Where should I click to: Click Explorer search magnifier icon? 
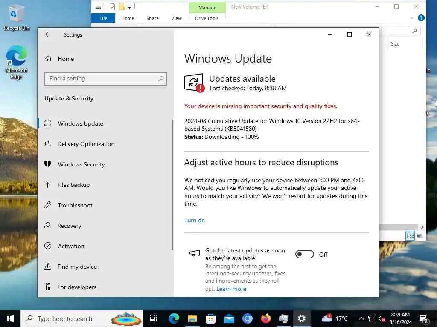[x=414, y=31]
